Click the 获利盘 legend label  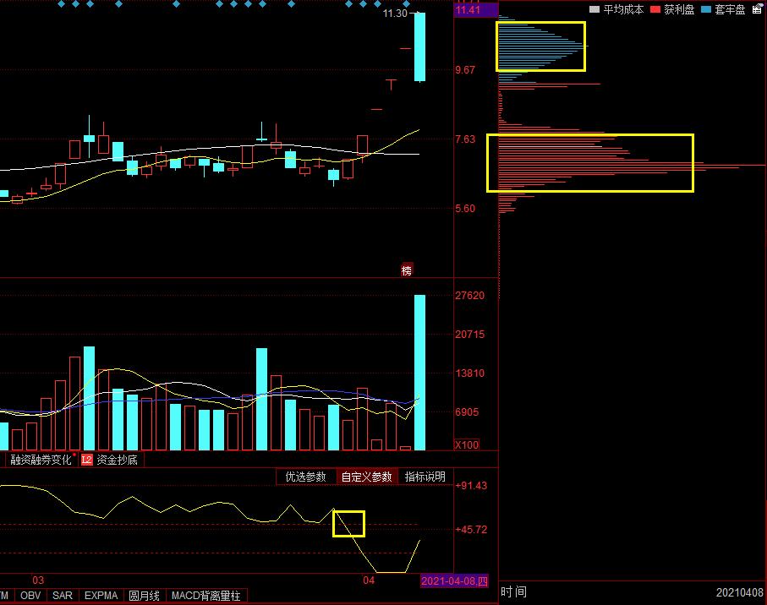coord(679,9)
